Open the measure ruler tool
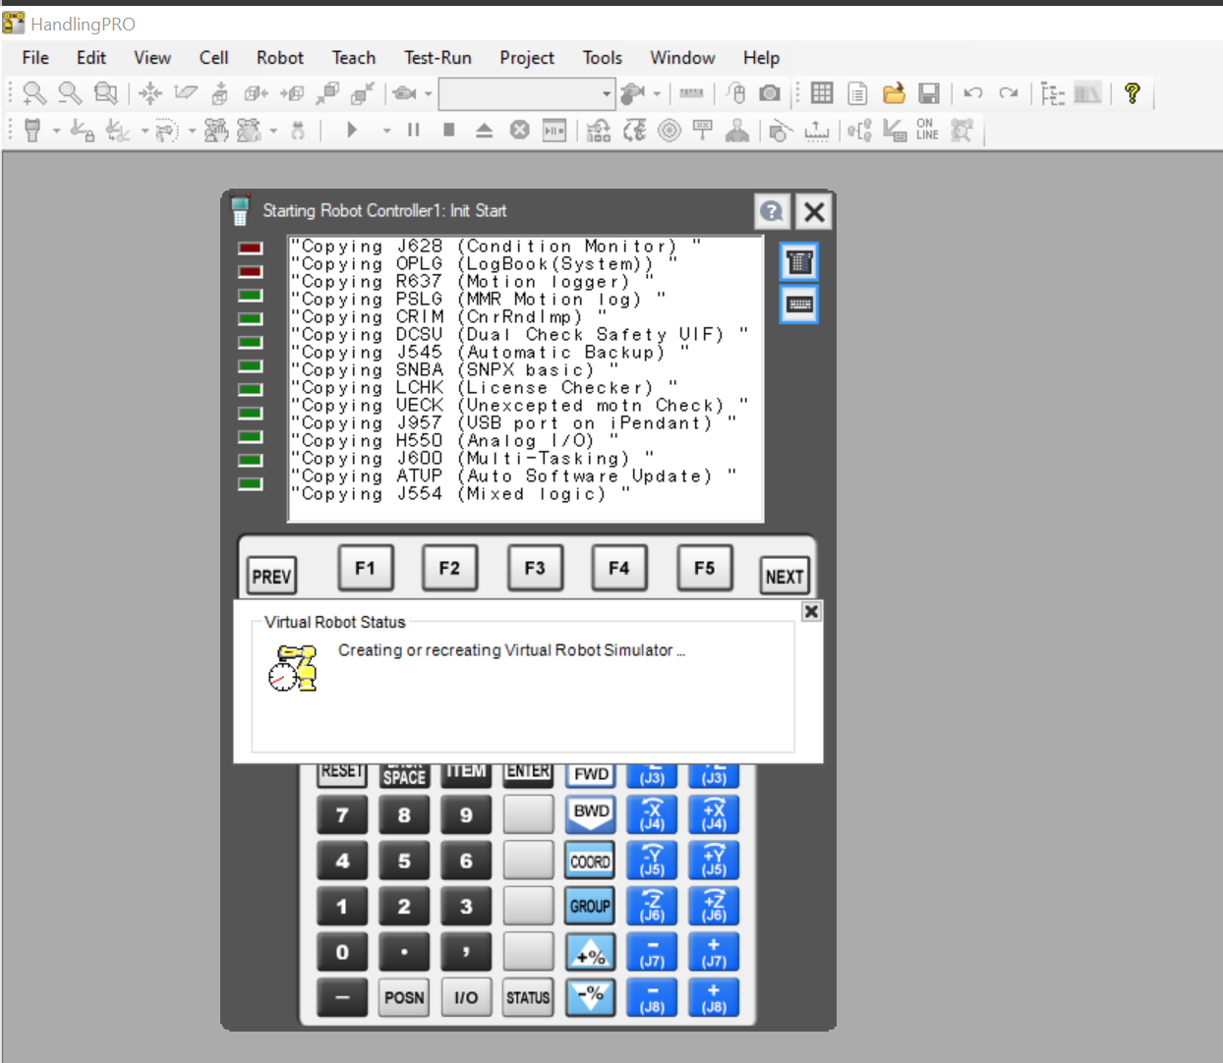 point(692,93)
